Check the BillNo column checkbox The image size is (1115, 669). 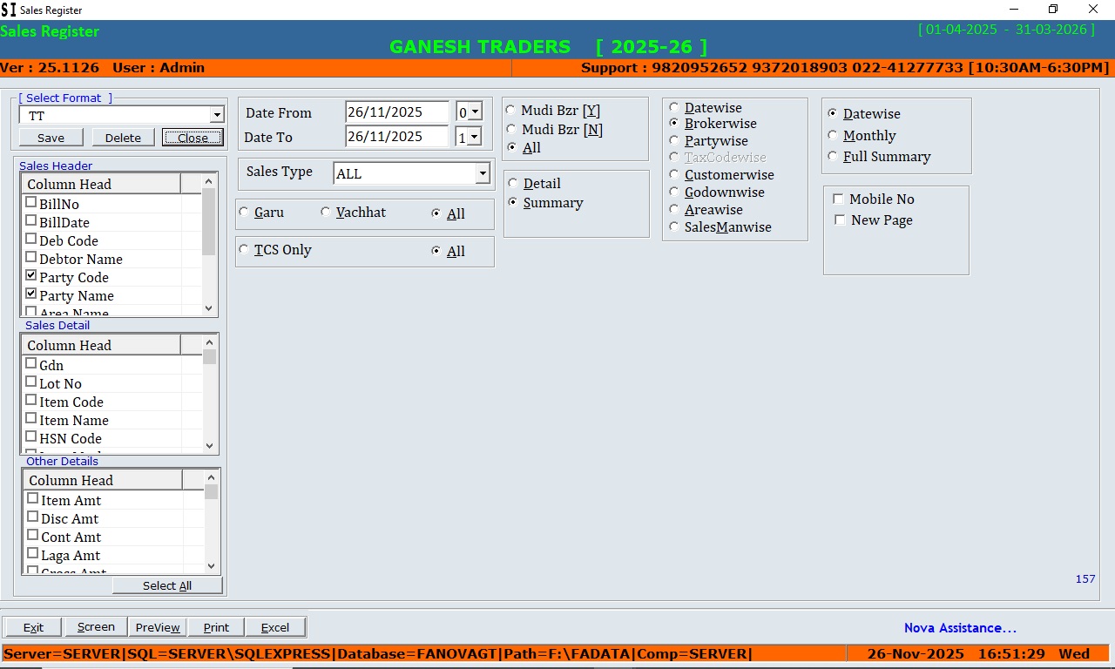(31, 203)
